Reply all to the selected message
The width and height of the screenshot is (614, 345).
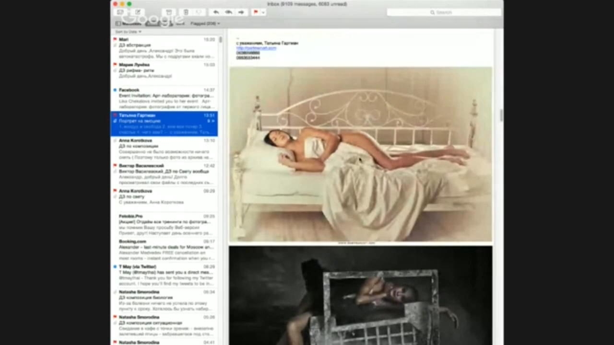[x=229, y=12]
